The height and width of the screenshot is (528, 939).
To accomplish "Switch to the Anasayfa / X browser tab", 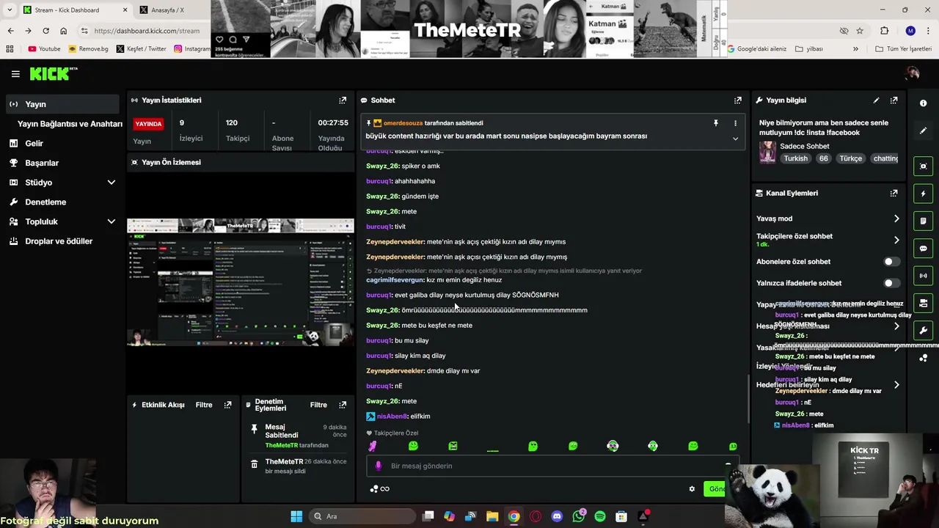I will click(168, 10).
